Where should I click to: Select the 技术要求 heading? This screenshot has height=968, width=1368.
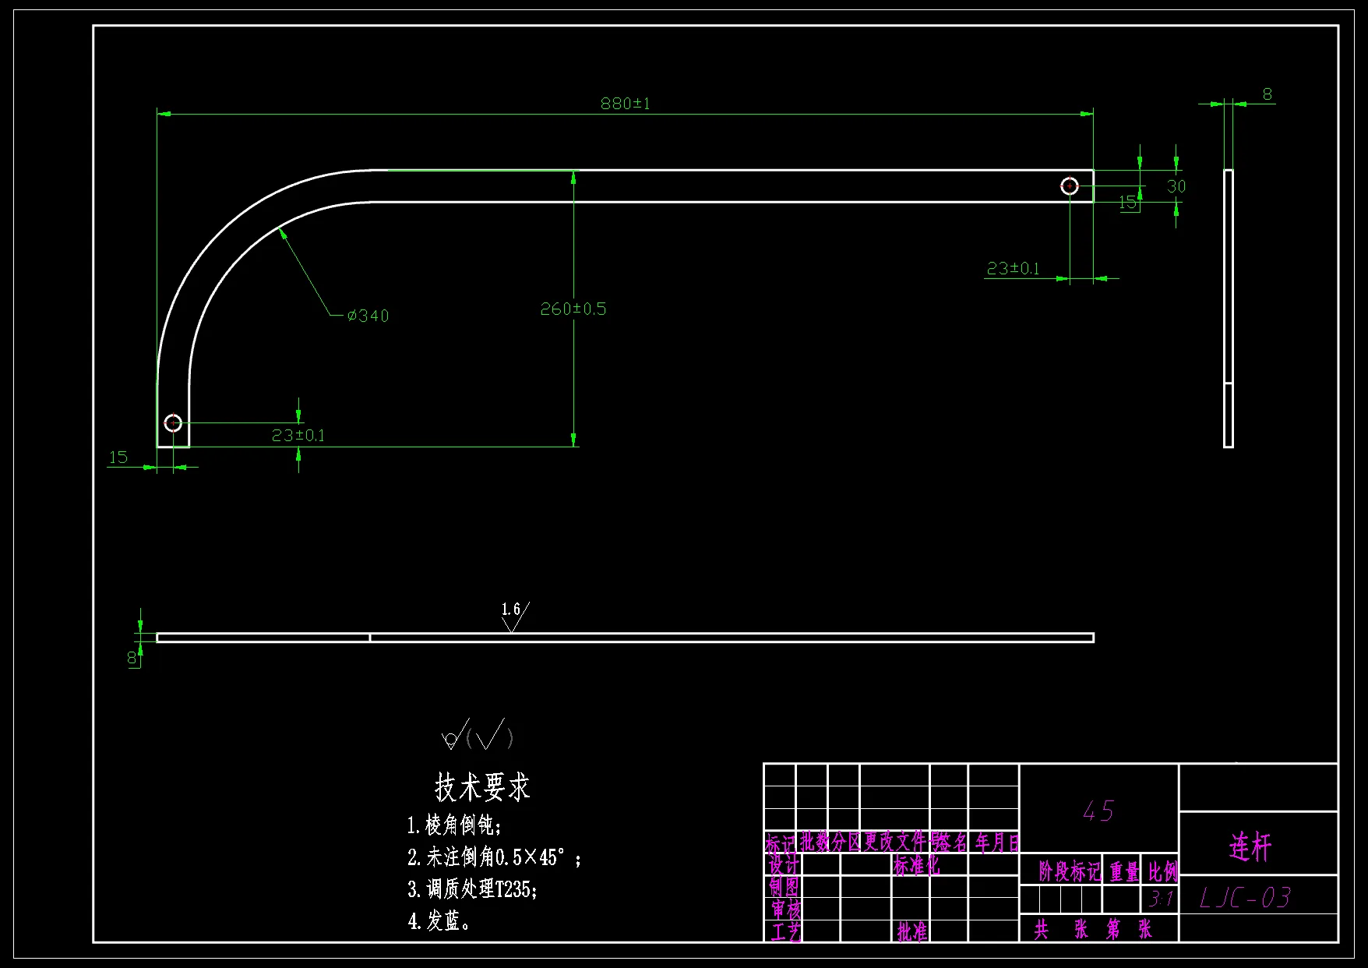tap(482, 787)
